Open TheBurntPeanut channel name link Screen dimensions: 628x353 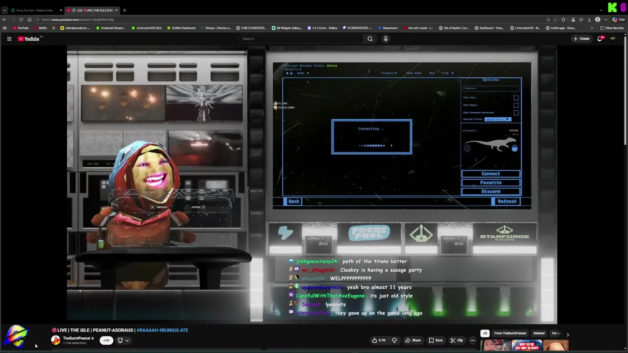click(x=77, y=338)
